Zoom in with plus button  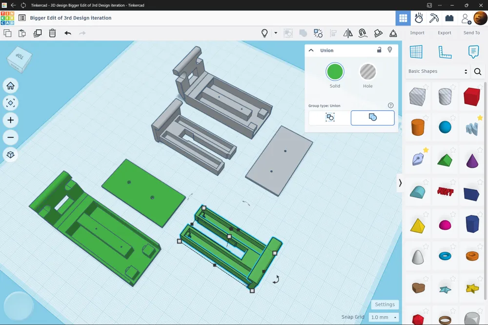11,120
